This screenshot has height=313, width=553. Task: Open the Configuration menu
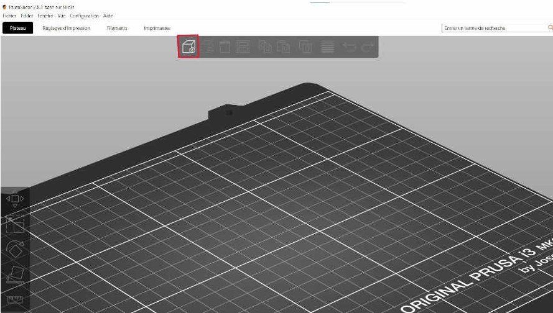[x=85, y=16]
